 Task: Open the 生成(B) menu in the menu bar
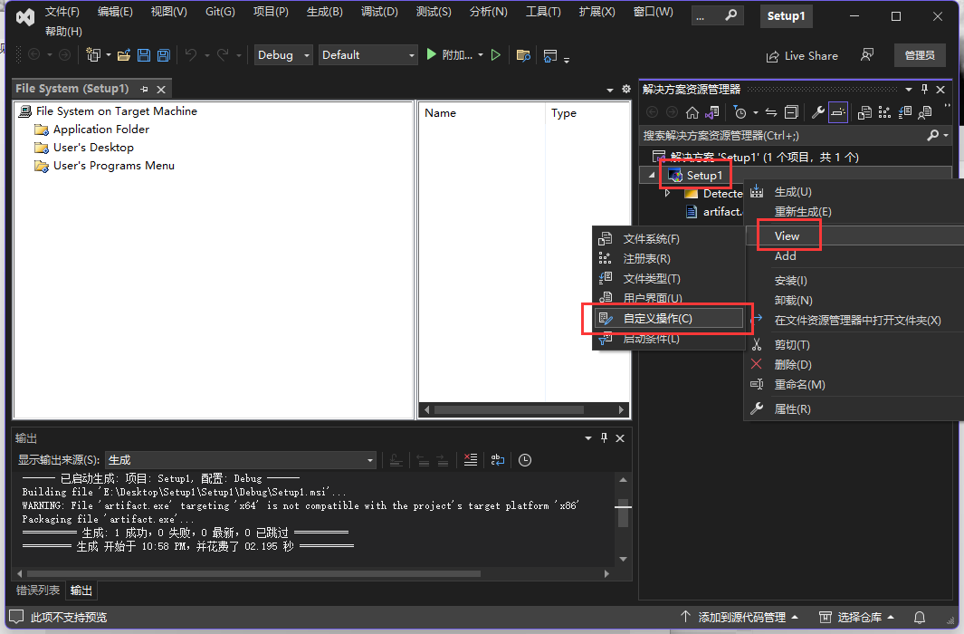[x=324, y=12]
